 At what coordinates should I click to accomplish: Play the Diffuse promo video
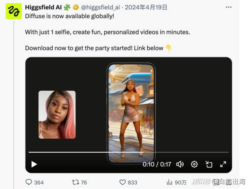(x=34, y=164)
